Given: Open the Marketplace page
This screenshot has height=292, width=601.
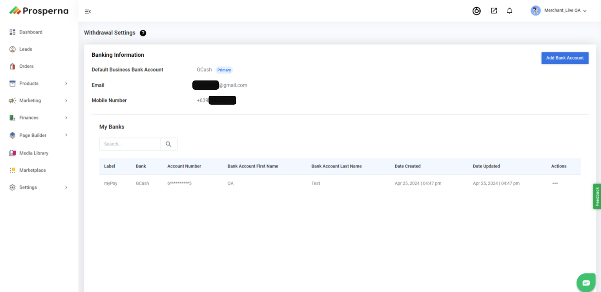Looking at the screenshot, I should pos(33,170).
